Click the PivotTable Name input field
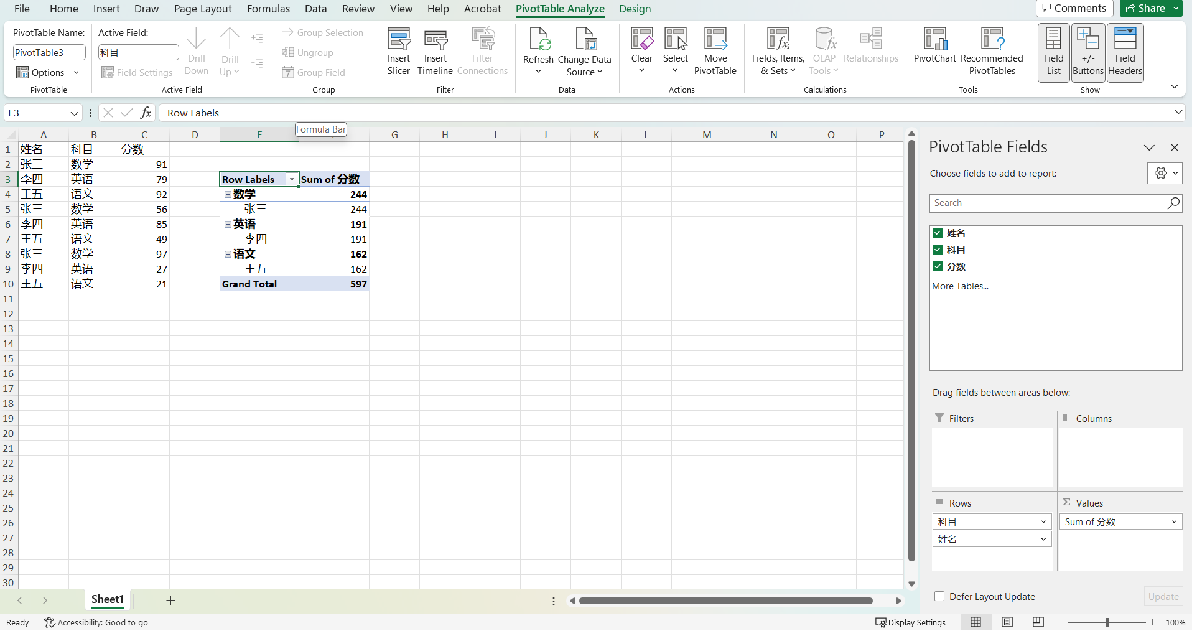This screenshot has height=631, width=1192. pyautogui.click(x=49, y=53)
